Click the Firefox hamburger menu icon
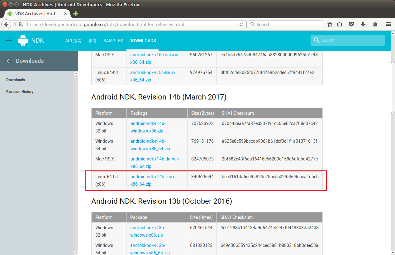395x255 pixels. [388, 24]
